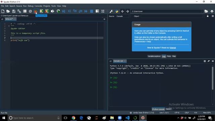Run the file with the green play icon
Image resolution: width=215 pixels, height=121 pixels.
point(36,11)
